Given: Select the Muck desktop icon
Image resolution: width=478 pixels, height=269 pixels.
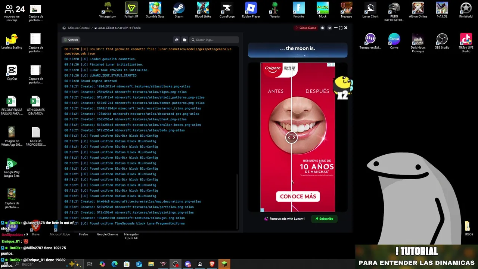Looking at the screenshot, I should pos(323,10).
